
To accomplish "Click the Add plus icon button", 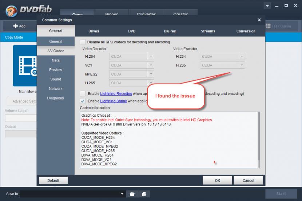I will 19,26.
